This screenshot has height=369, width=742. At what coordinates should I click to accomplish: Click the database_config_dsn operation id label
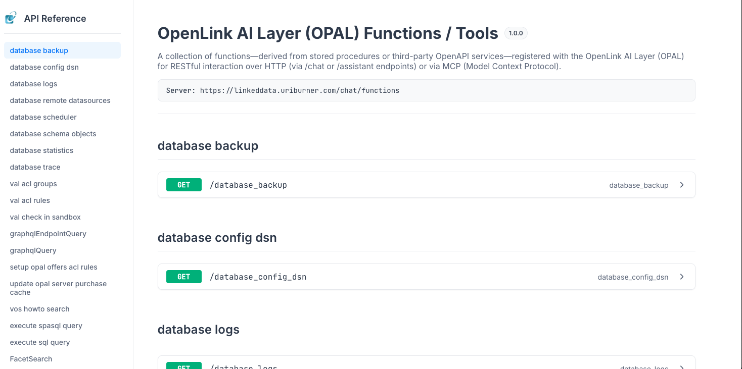pos(633,277)
